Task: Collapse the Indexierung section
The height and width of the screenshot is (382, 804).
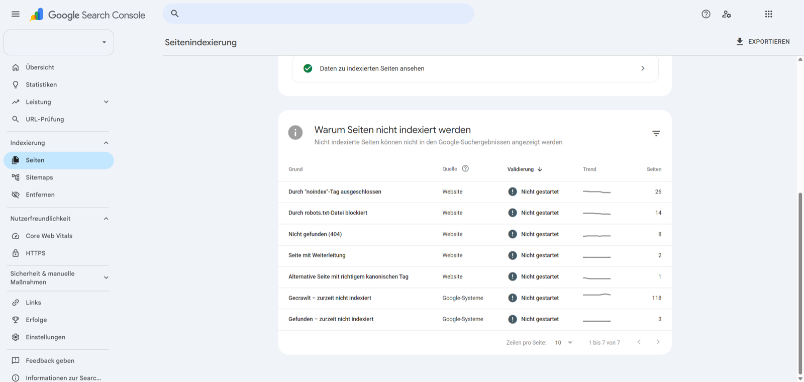Action: click(x=106, y=143)
